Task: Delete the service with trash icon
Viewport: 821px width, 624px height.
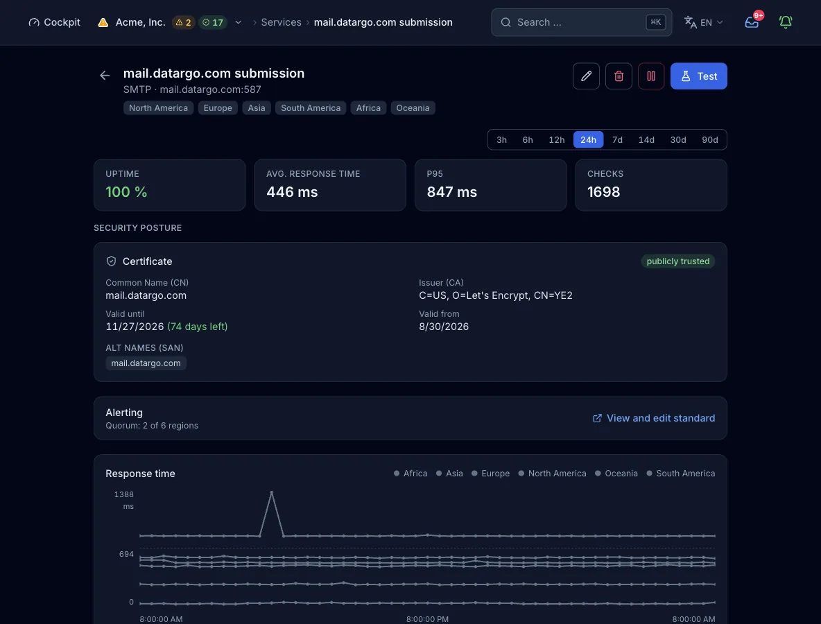Action: (619, 76)
